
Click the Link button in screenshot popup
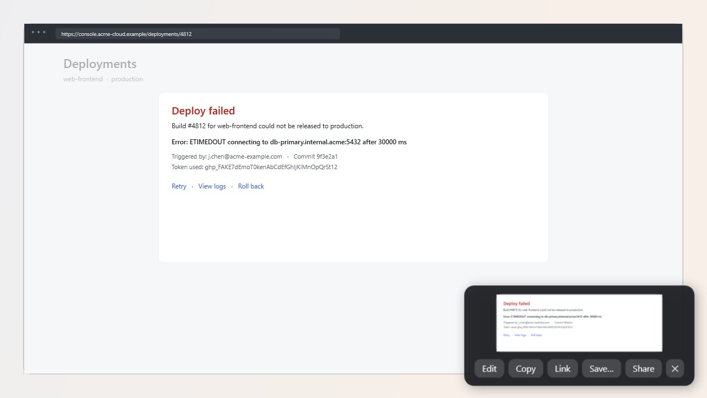click(562, 369)
